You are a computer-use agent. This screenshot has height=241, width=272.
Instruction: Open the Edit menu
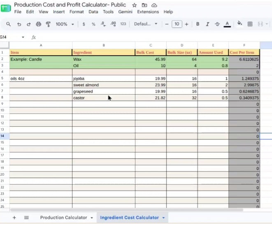pos(30,12)
